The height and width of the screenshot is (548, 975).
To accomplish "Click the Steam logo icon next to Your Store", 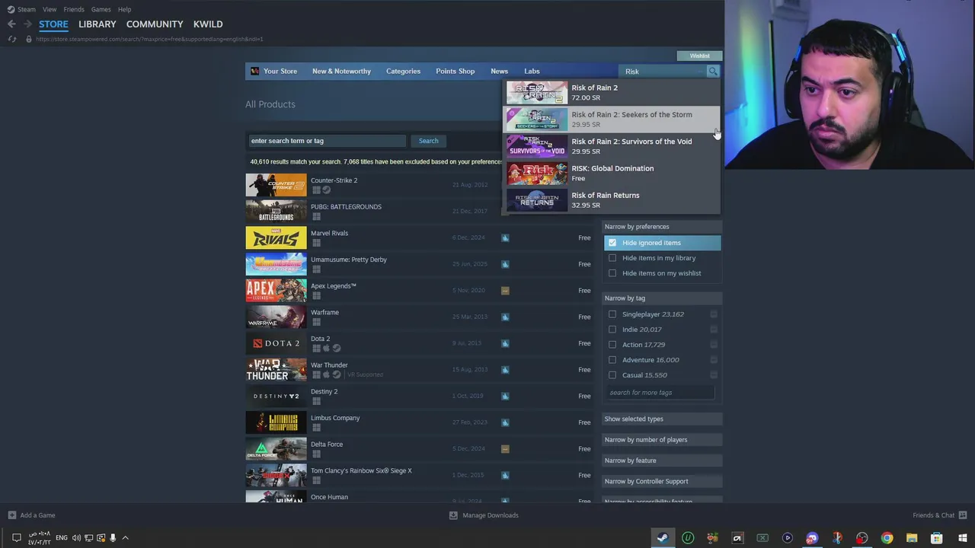I will click(x=255, y=72).
